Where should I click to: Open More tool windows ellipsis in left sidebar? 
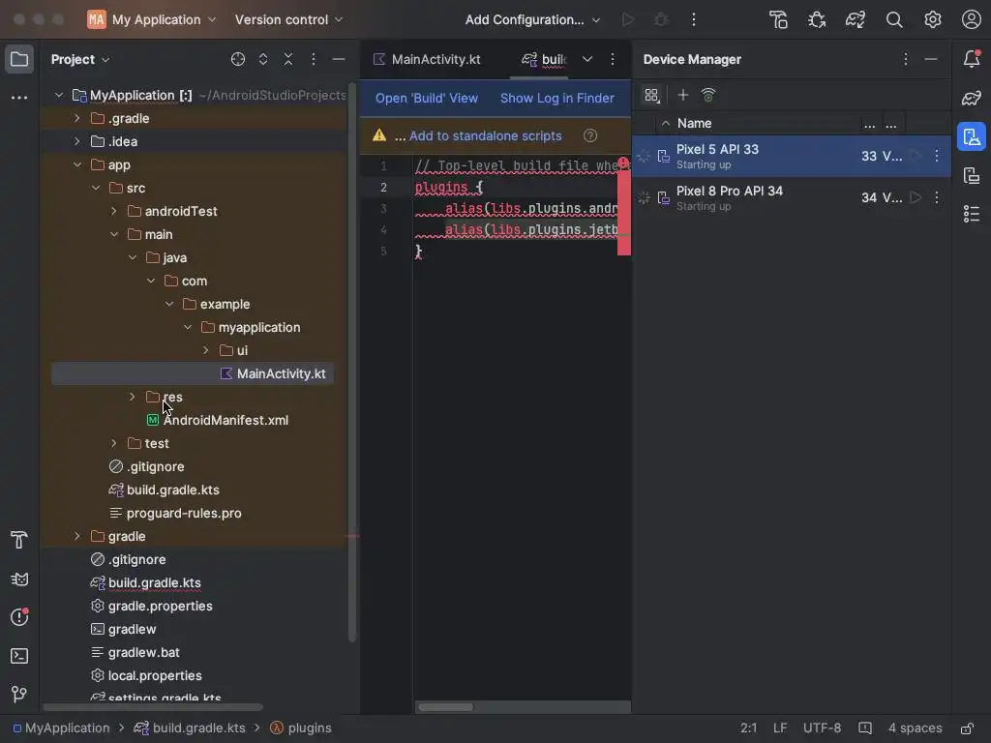19,98
